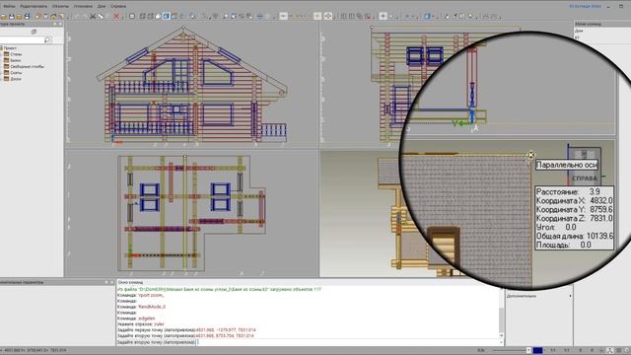Viewport: 631px width, 355px height.
Task: Click the '_edgelen' command line text
Action: pyautogui.click(x=146, y=318)
